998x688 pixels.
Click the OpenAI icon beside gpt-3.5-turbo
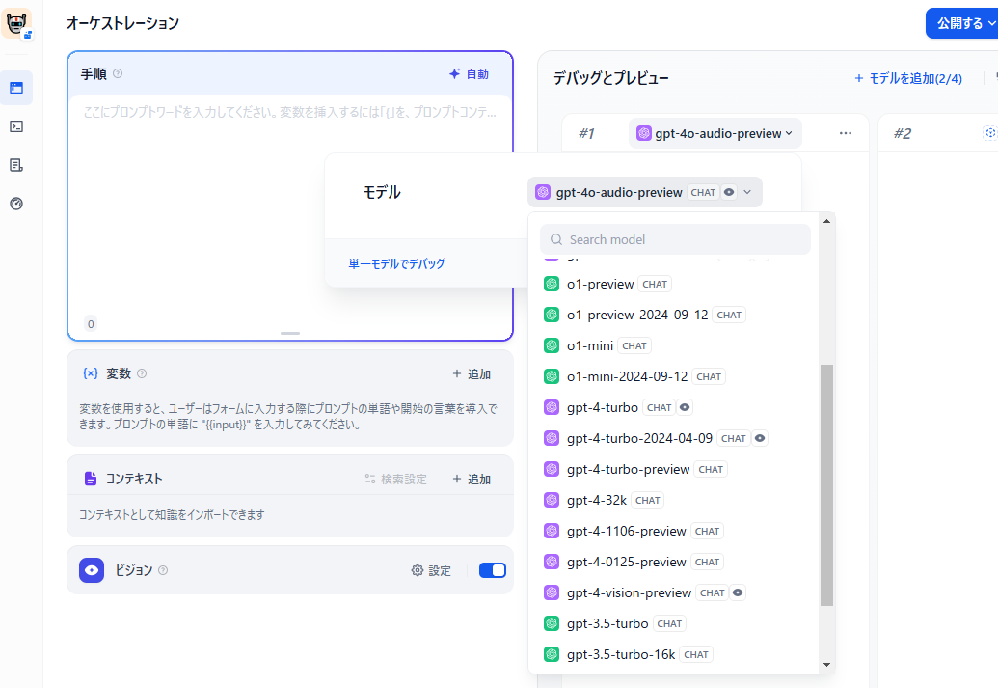coord(552,623)
